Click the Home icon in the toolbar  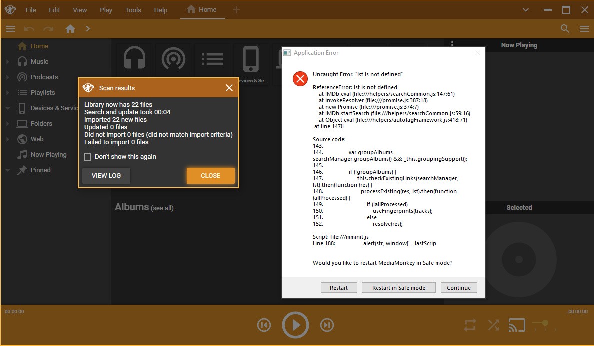pyautogui.click(x=70, y=29)
